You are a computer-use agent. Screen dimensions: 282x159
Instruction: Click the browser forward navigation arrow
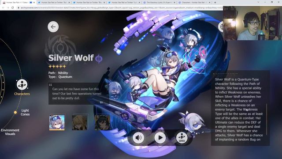pos(8,8)
